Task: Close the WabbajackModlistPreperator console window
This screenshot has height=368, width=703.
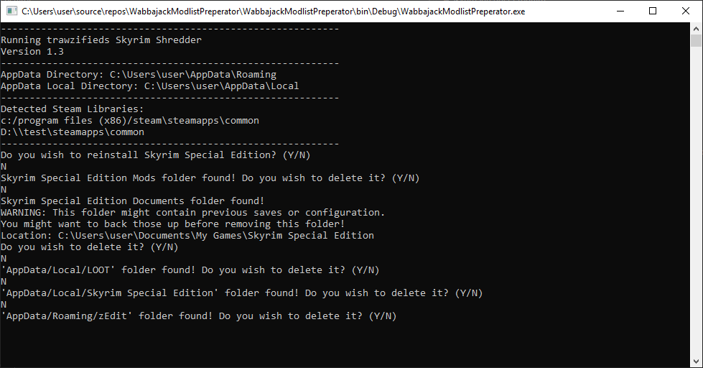Action: point(685,11)
